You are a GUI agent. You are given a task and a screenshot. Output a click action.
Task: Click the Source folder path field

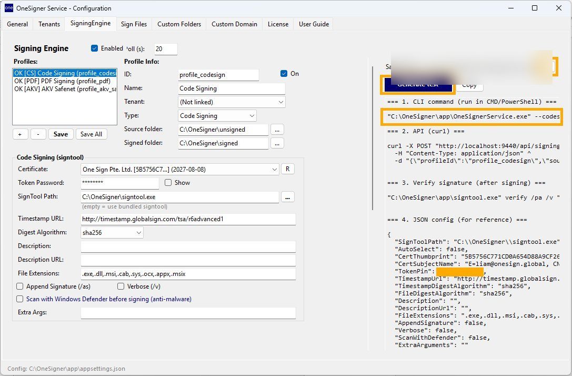coord(223,130)
